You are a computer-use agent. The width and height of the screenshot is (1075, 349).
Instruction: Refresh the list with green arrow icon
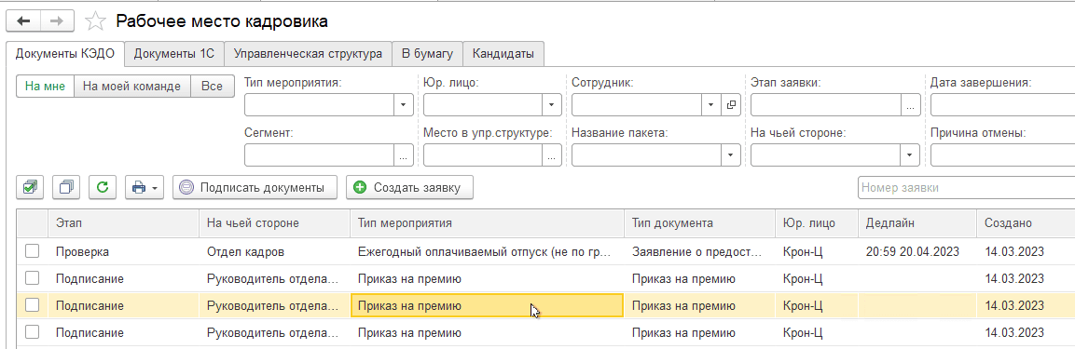[x=103, y=187]
